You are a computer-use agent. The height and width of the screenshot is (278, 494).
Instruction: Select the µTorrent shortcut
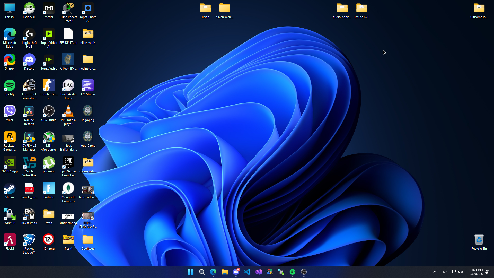[49, 165]
